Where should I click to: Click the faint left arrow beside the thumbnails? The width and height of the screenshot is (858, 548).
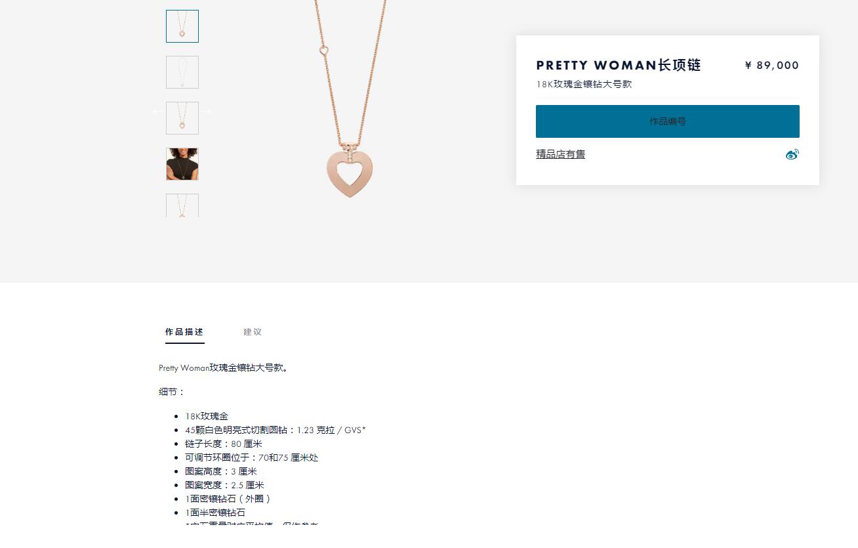click(x=157, y=112)
